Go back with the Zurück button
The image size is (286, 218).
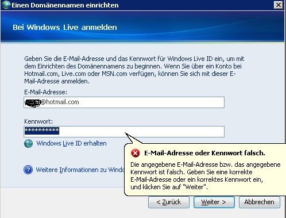pyautogui.click(x=169, y=202)
